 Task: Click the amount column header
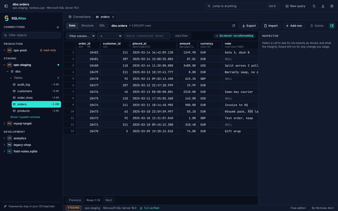coord(187,45)
